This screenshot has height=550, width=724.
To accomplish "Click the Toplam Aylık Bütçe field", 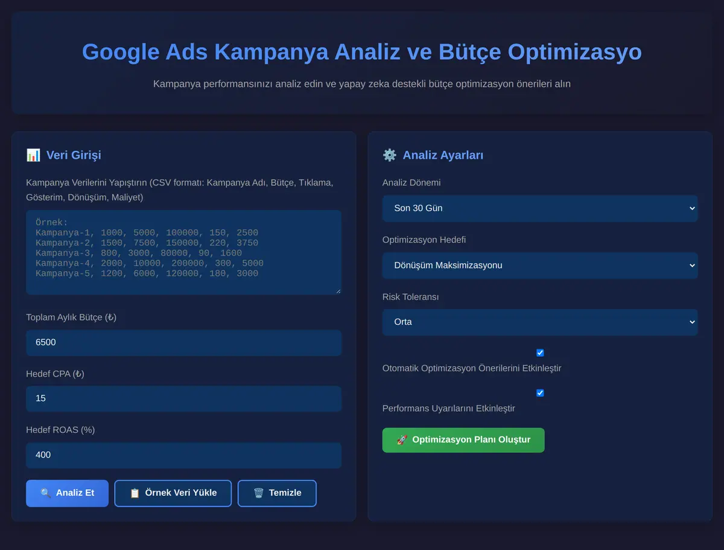I will point(184,342).
